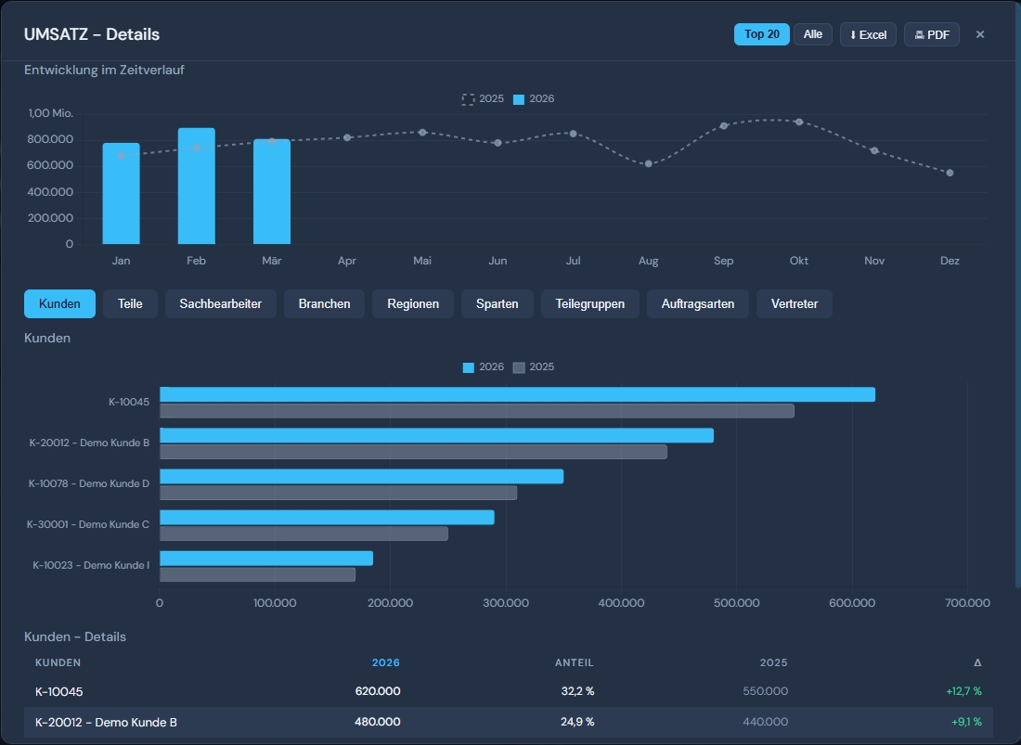The width and height of the screenshot is (1021, 745).
Task: Toggle the 2026 legend in the timeline chart
Action: [534, 98]
